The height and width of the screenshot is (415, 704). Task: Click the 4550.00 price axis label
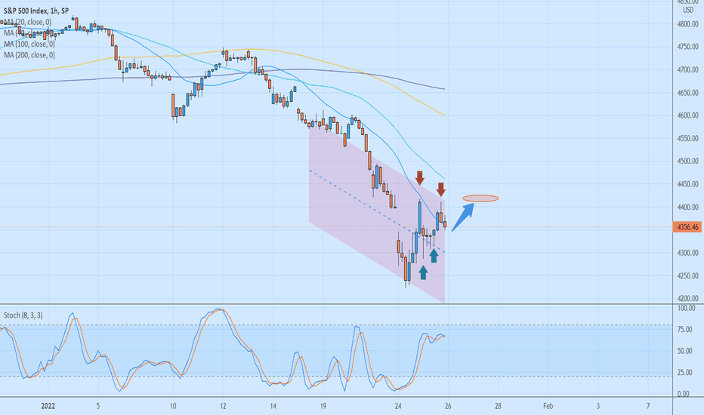(x=688, y=138)
